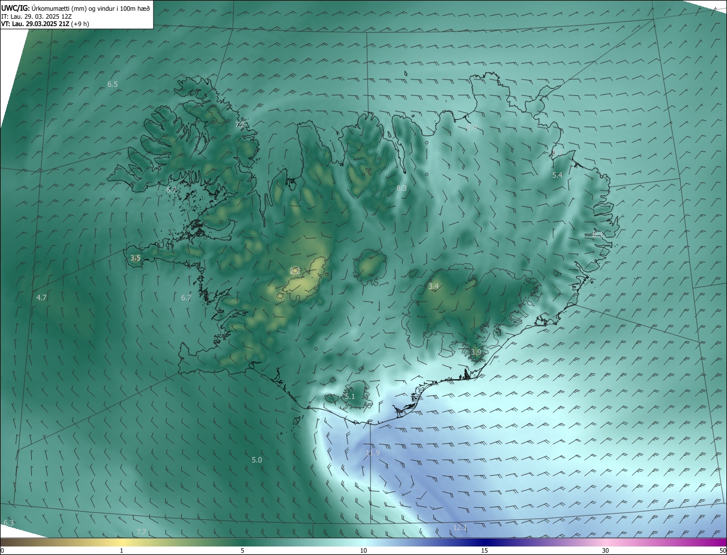
Task: Click the colorbar tick label 1
Action: [122, 550]
